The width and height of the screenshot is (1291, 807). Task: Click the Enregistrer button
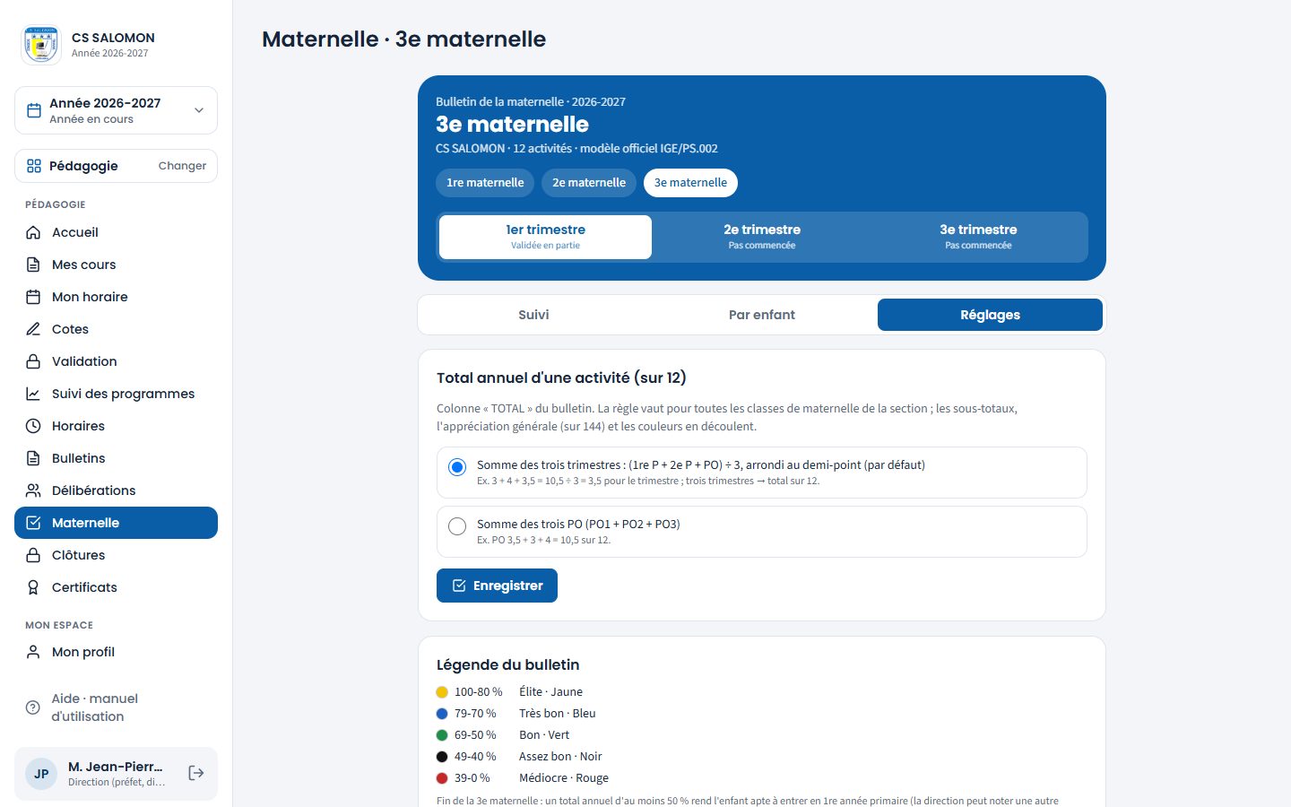tap(497, 586)
